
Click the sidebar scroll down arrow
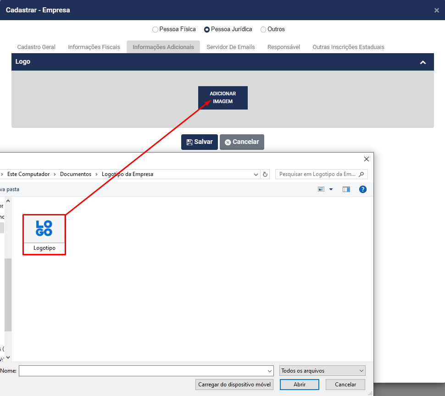[8, 357]
